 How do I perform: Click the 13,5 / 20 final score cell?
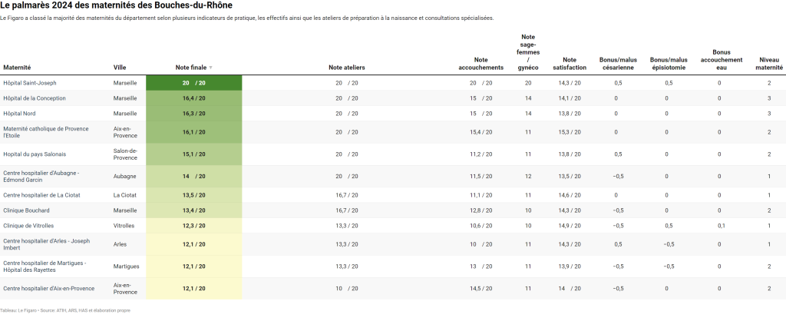[x=194, y=195]
